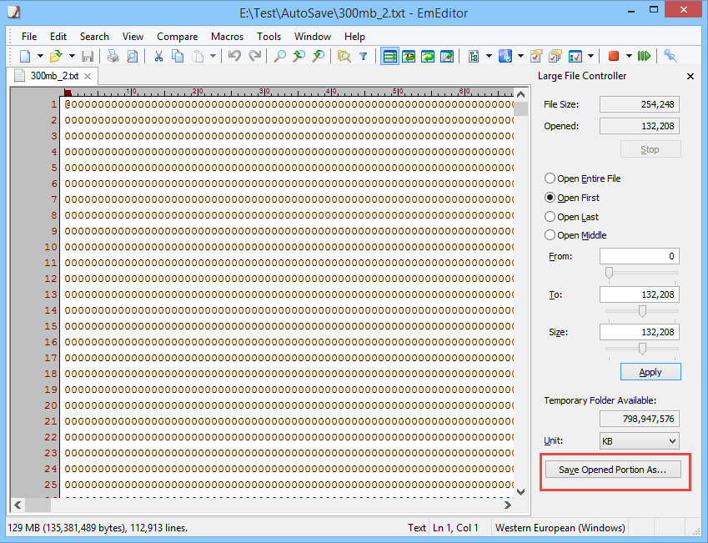This screenshot has width=708, height=543.
Task: Click the Print icon
Action: pyautogui.click(x=113, y=56)
